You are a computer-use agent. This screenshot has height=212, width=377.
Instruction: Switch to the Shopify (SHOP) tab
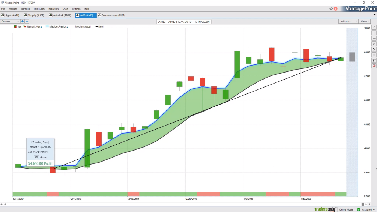pyautogui.click(x=34, y=15)
